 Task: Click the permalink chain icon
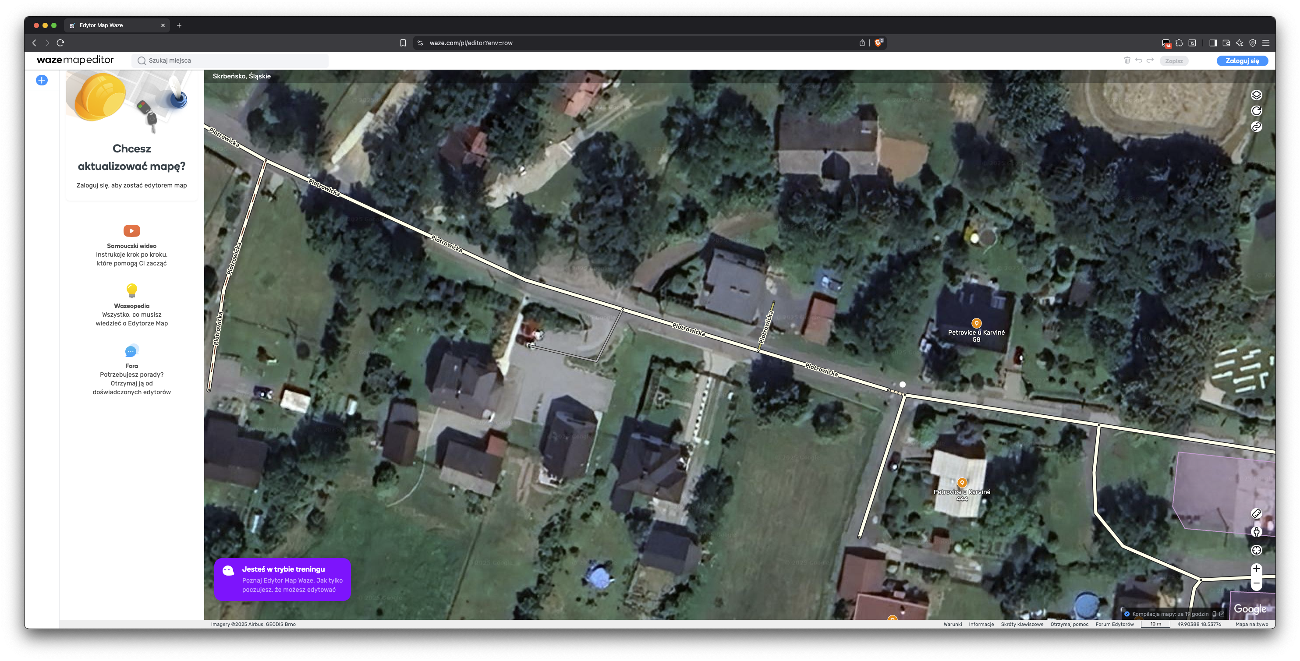(1256, 127)
